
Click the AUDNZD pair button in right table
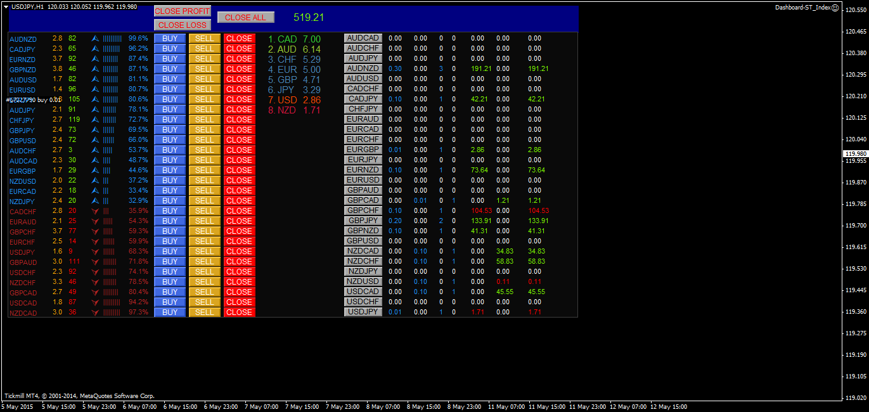(363, 68)
